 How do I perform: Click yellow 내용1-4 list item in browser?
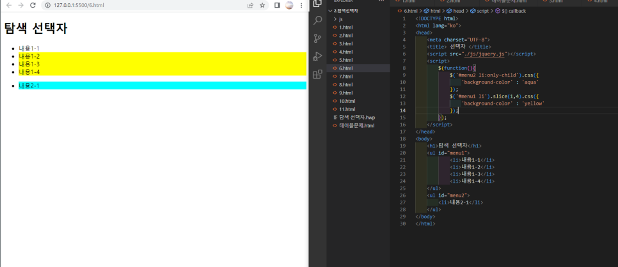(x=162, y=72)
